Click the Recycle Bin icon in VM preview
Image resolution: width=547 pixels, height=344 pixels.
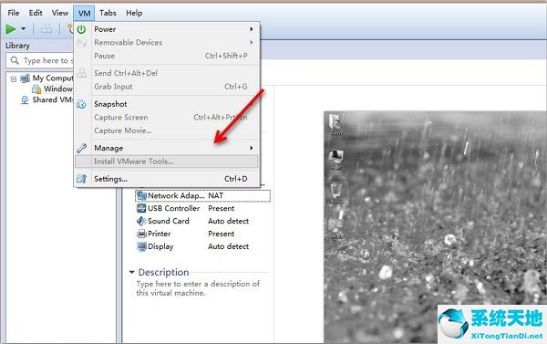336,193
